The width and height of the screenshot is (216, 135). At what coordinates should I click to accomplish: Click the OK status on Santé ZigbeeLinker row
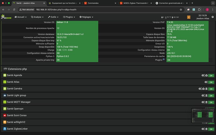[x=211, y=129]
